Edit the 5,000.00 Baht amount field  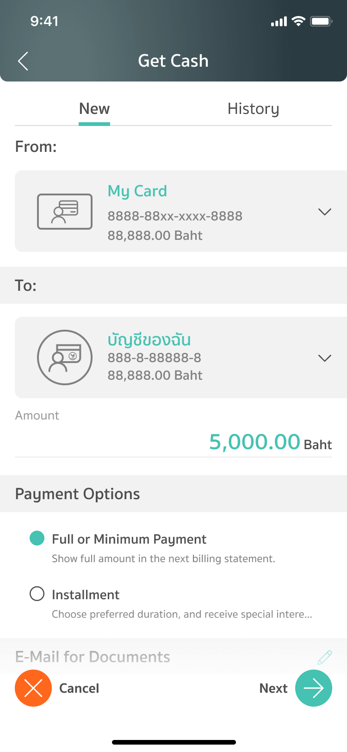[254, 442]
